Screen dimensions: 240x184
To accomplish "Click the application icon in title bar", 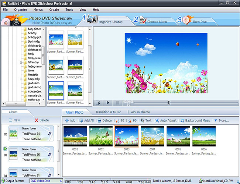I will 4,3.
